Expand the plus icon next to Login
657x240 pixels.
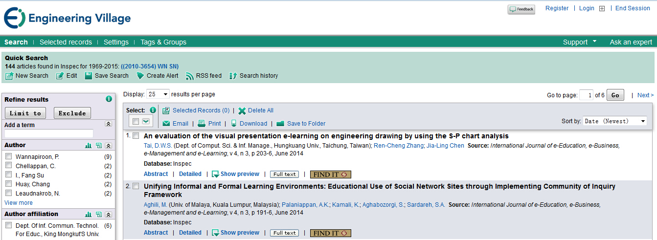(x=602, y=8)
